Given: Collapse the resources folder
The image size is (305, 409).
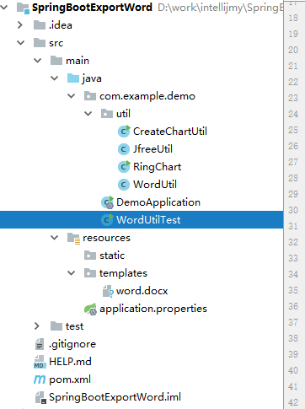Looking at the screenshot, I should click(x=55, y=238).
